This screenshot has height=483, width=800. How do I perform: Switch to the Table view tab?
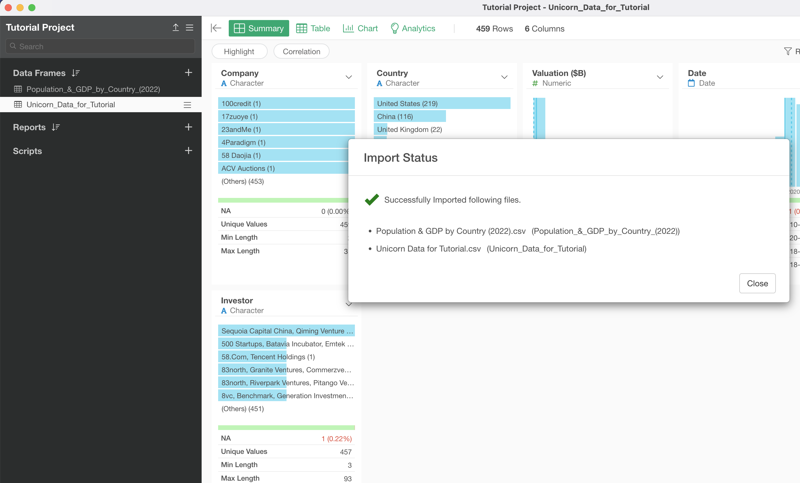(313, 28)
